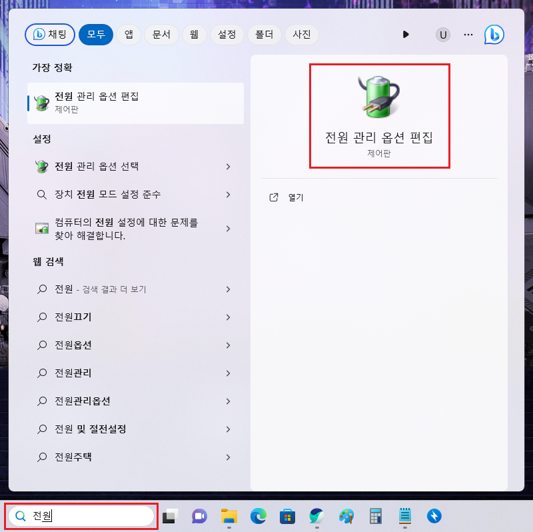The width and height of the screenshot is (533, 532).
Task: Select the 전원 관리 옵션 선택 settings icon
Action: click(43, 166)
